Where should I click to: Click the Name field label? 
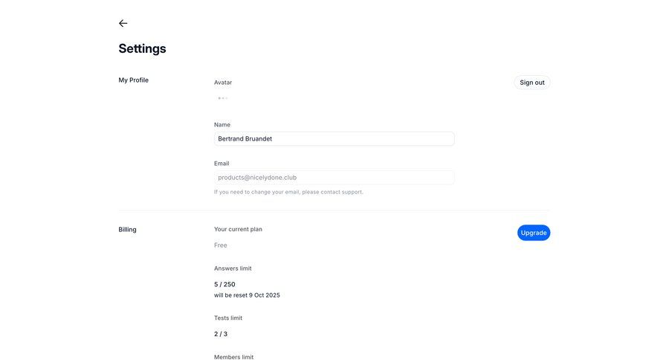click(x=222, y=125)
